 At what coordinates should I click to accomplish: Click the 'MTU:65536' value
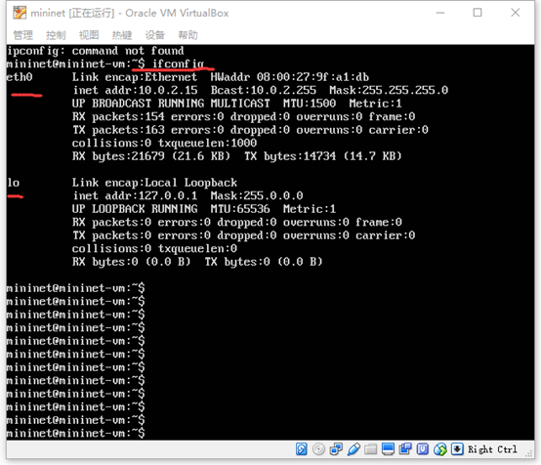(x=240, y=209)
